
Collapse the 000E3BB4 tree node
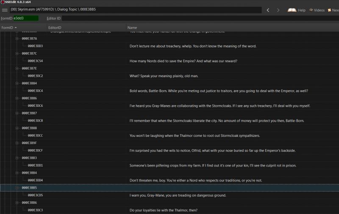[x=17, y=173]
